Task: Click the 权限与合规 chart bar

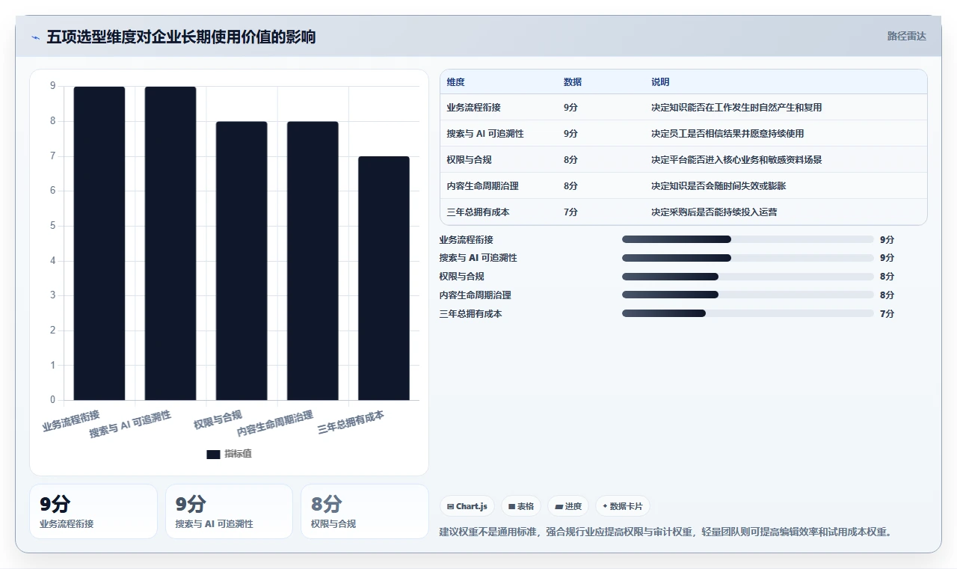Action: [241, 261]
